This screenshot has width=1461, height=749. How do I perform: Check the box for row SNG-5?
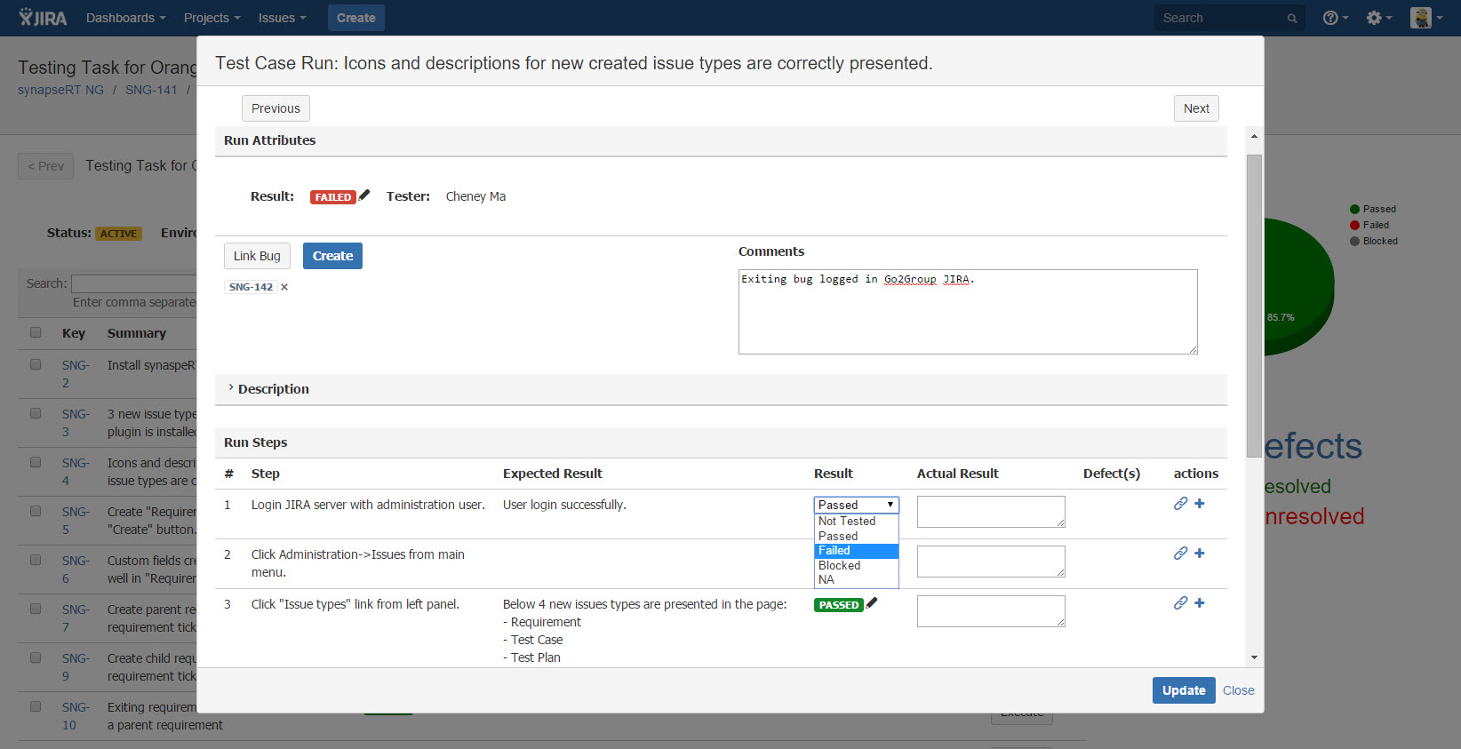tap(36, 511)
